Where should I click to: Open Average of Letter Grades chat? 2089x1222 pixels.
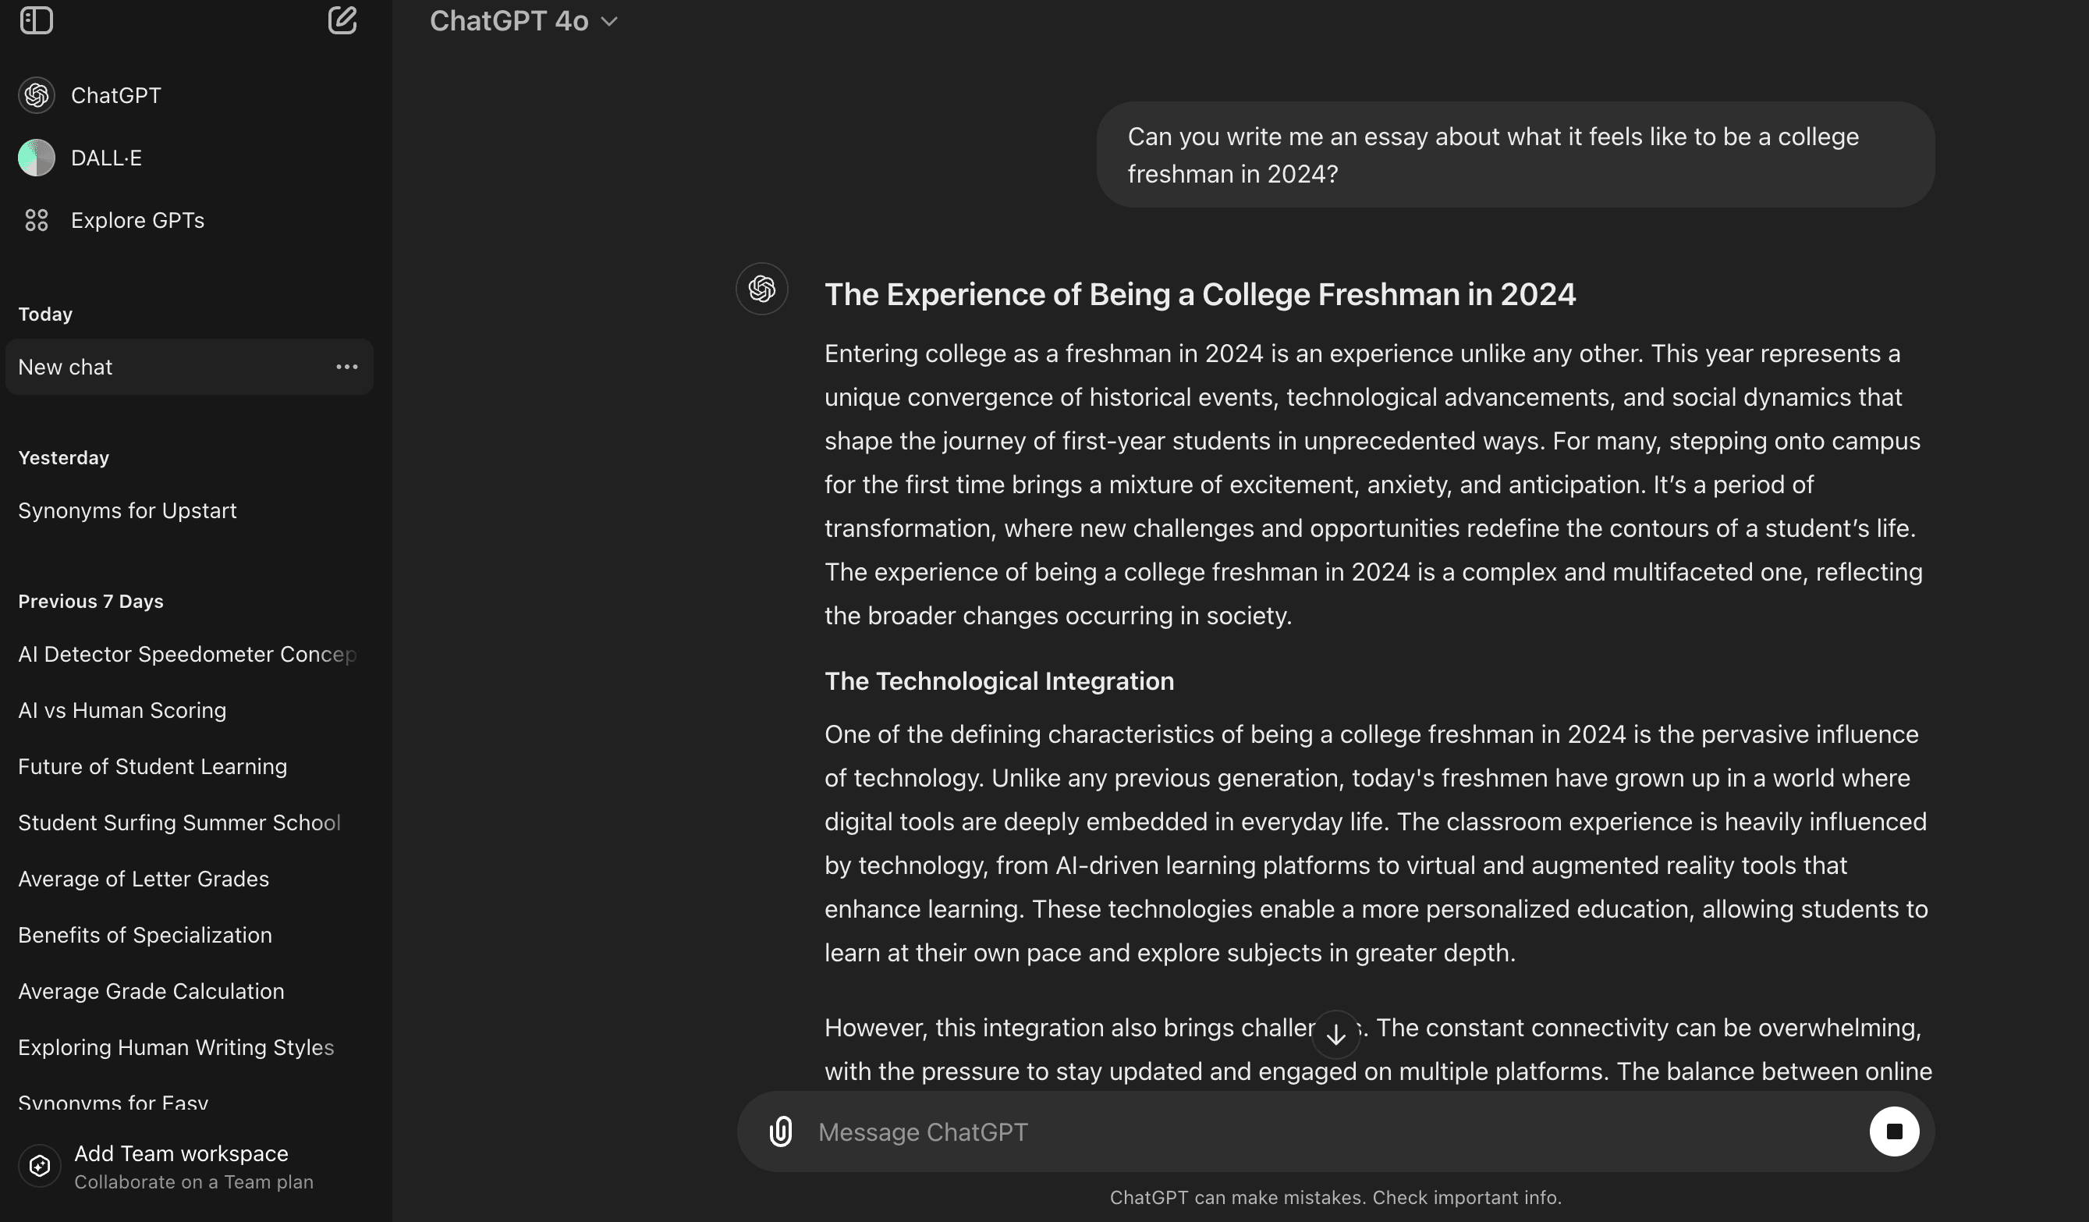(x=144, y=879)
